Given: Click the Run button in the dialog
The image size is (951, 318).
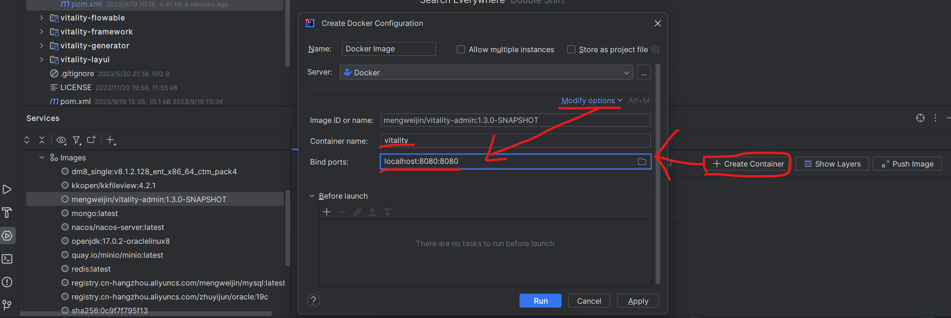Looking at the screenshot, I should [x=540, y=301].
